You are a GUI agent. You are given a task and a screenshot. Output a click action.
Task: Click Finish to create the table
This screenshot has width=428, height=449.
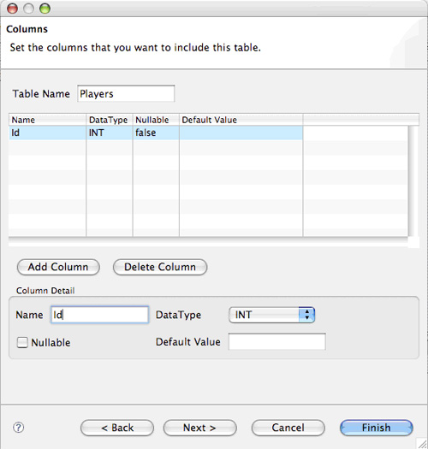[x=377, y=428]
